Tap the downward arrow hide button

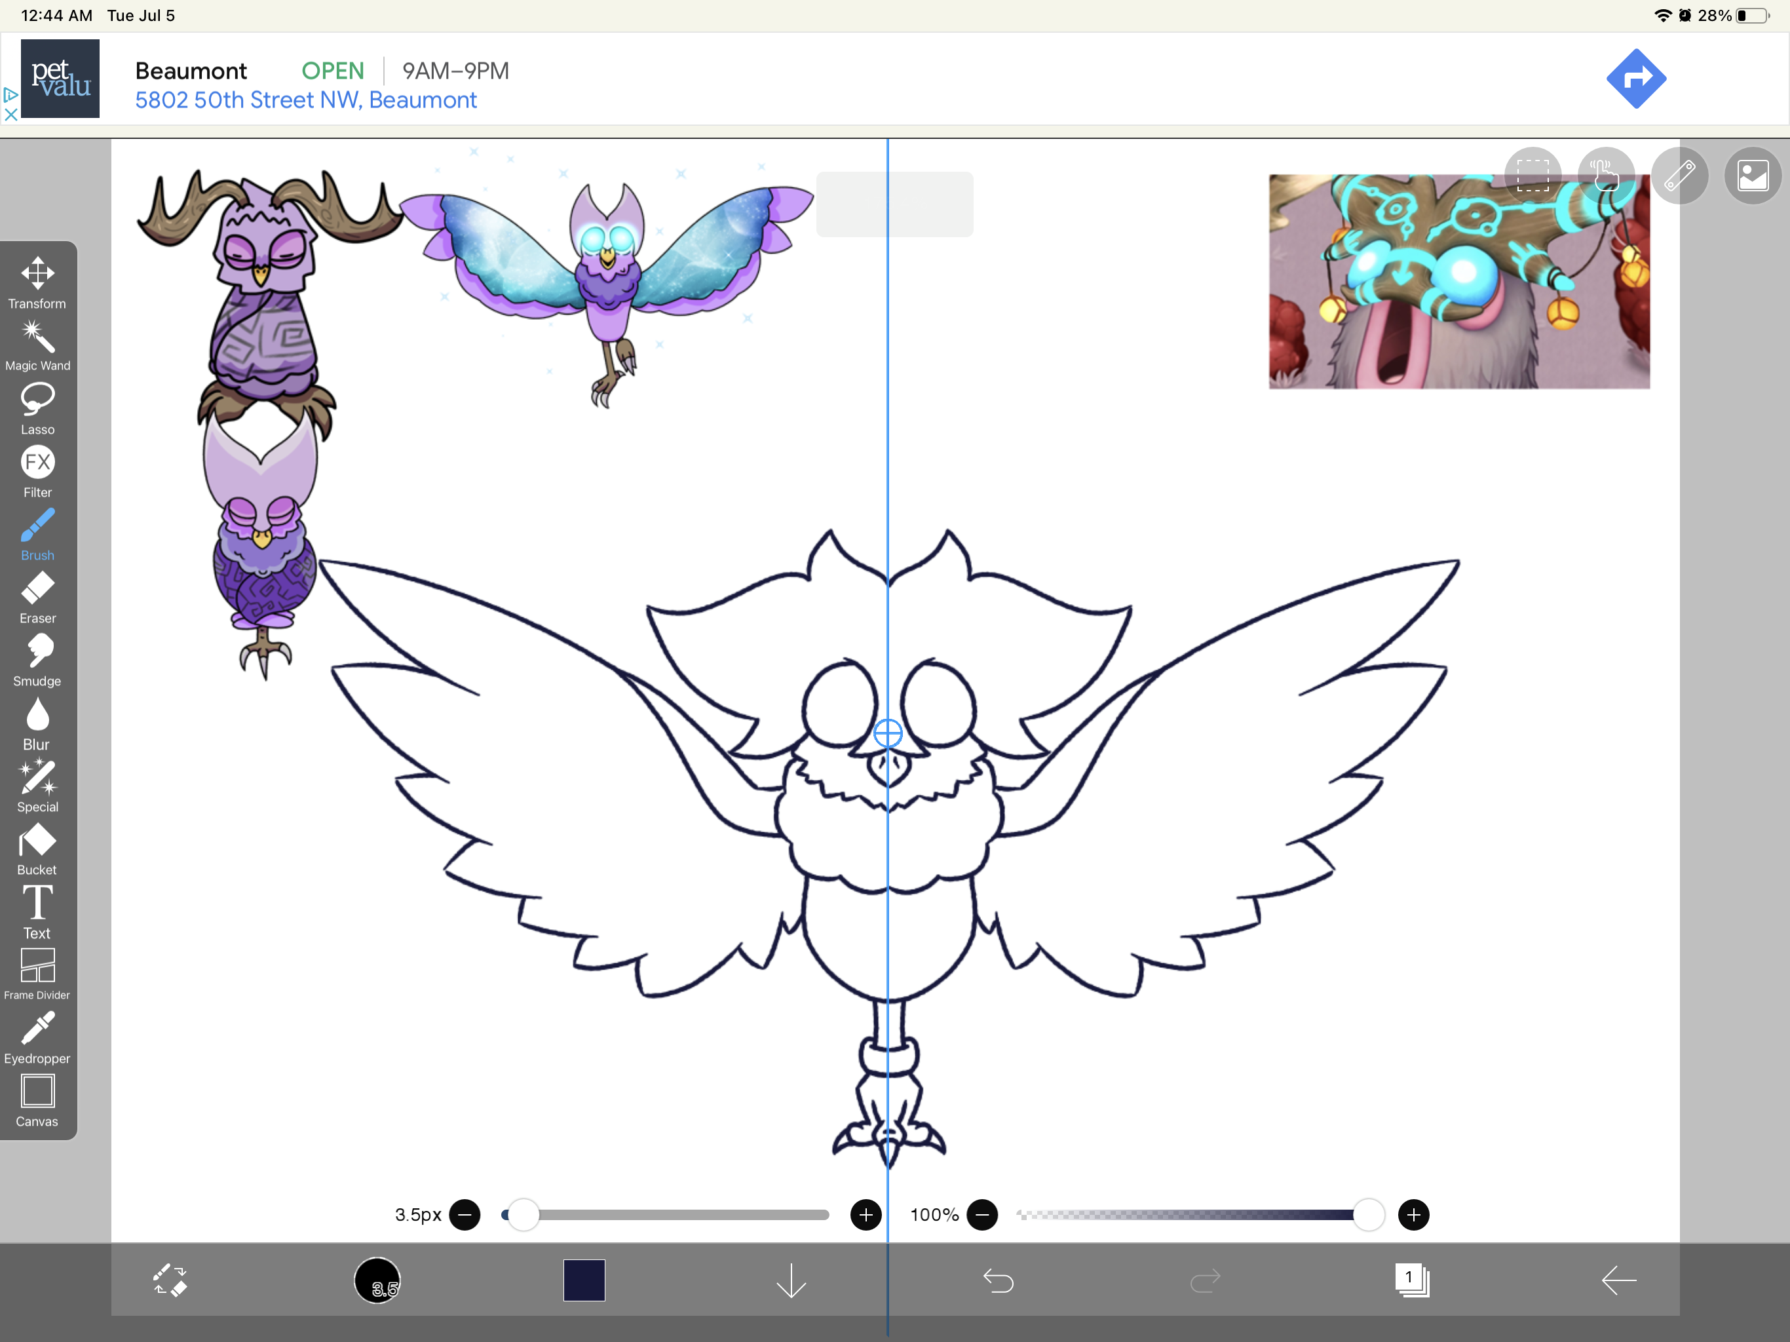pyautogui.click(x=791, y=1280)
